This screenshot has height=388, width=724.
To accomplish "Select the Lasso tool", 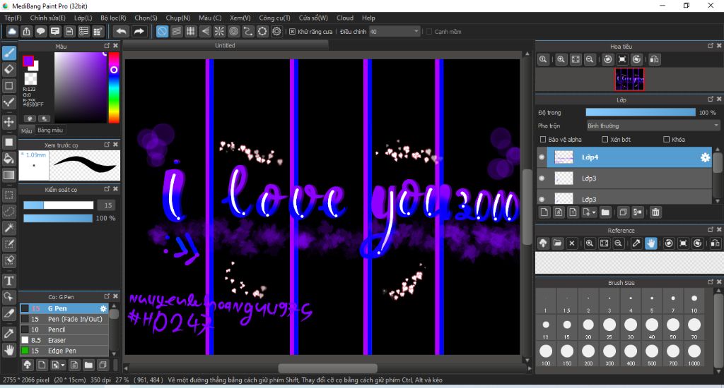I will tap(8, 212).
